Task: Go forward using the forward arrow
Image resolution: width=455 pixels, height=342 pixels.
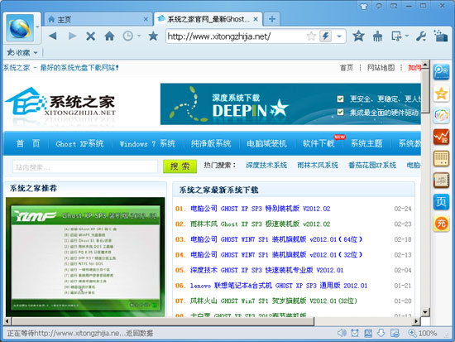Action: [72, 36]
